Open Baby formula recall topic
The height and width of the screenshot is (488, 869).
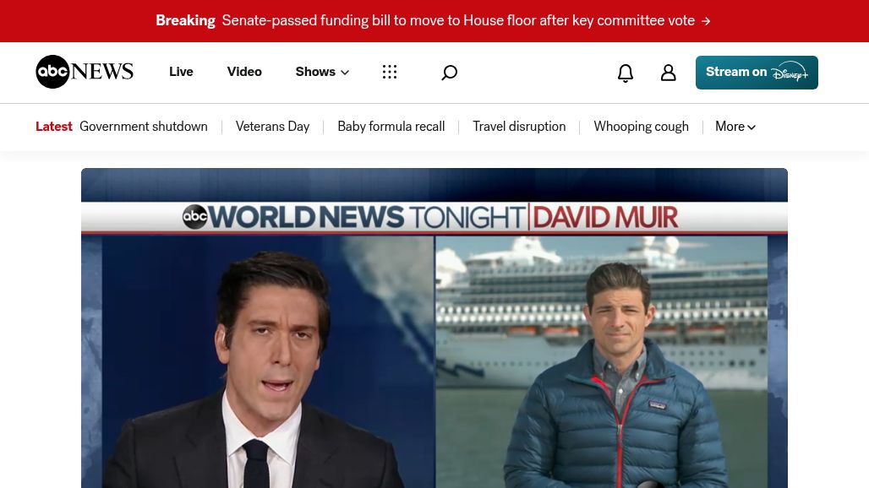tap(391, 127)
